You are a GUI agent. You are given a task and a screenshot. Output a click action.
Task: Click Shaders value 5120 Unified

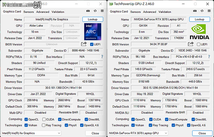click(146, 63)
